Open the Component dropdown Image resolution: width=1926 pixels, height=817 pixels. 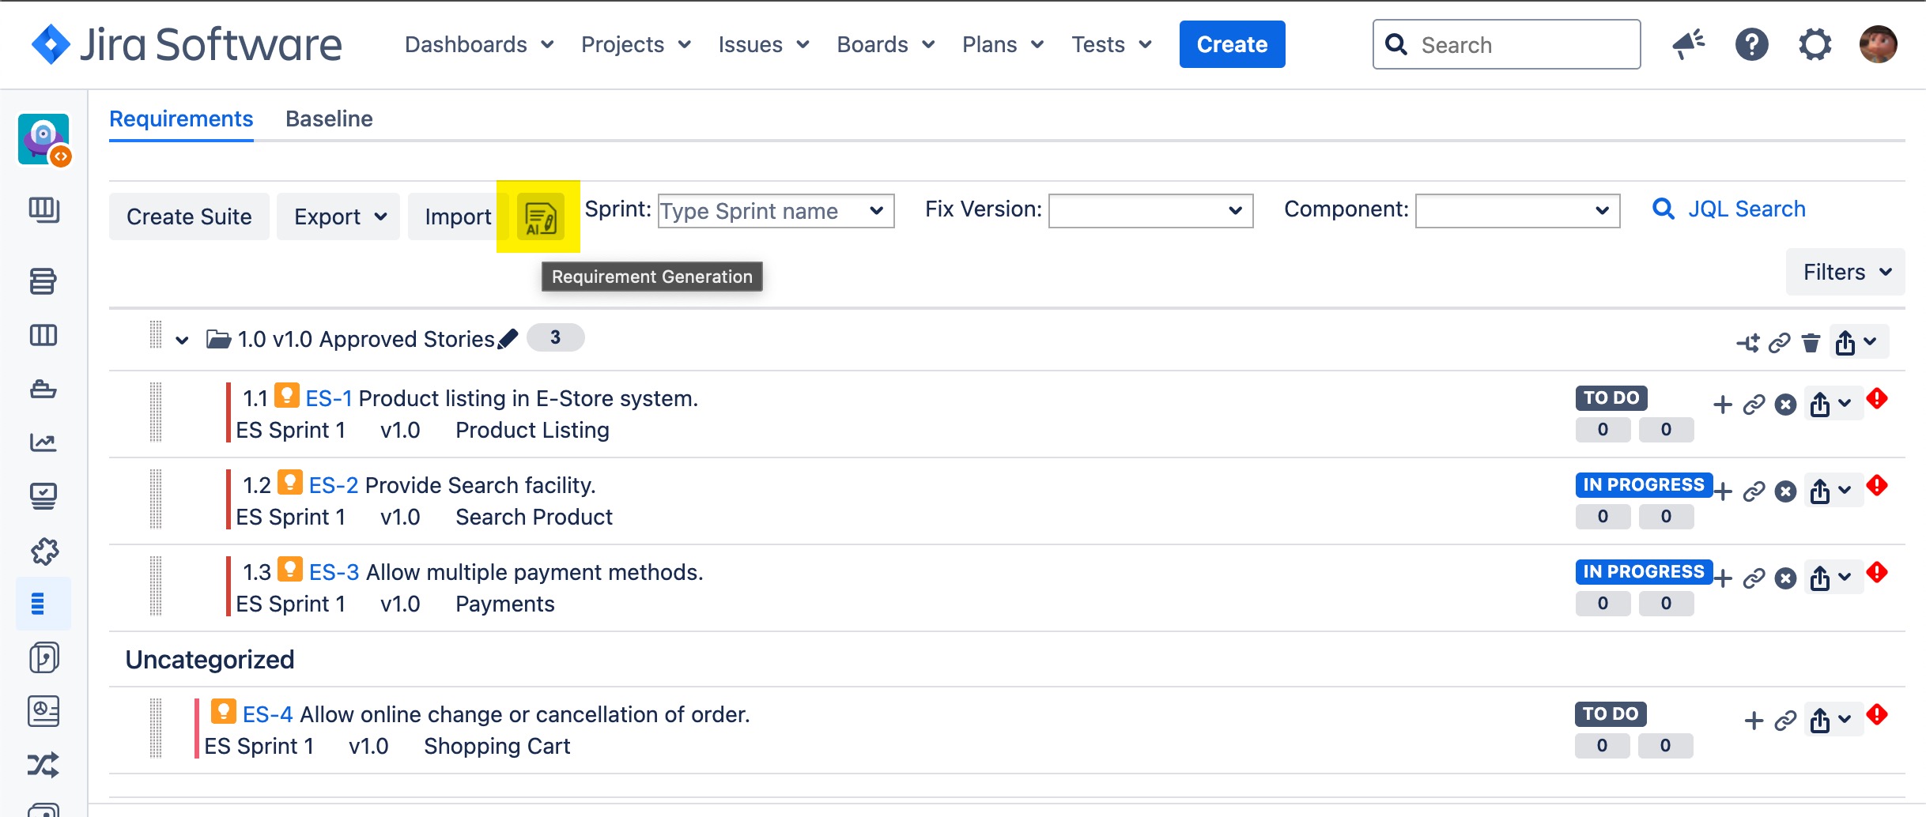tap(1516, 211)
